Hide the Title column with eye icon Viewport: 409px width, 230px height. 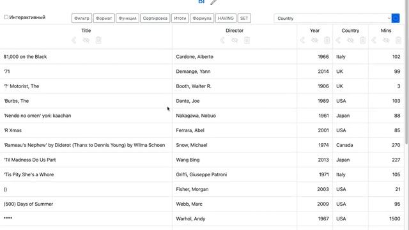pos(86,40)
